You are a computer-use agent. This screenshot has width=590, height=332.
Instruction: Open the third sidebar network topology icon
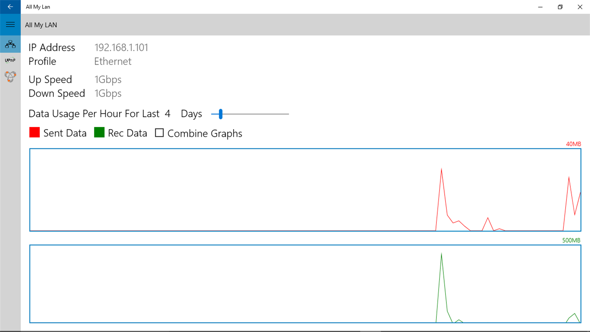click(x=10, y=76)
